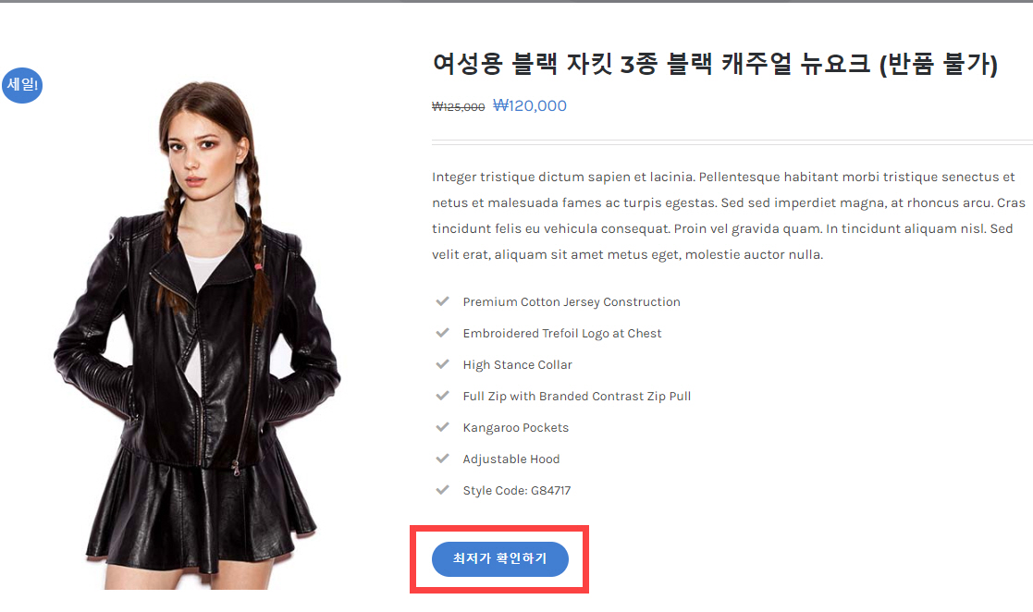Viewport: 1033px width, 612px height.
Task: Click checkmark icon beside Full Zip feature
Action: click(x=442, y=396)
